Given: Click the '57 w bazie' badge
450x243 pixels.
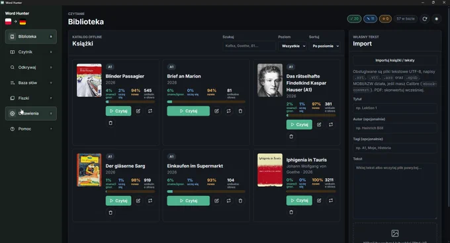Looking at the screenshot, I should [406, 19].
